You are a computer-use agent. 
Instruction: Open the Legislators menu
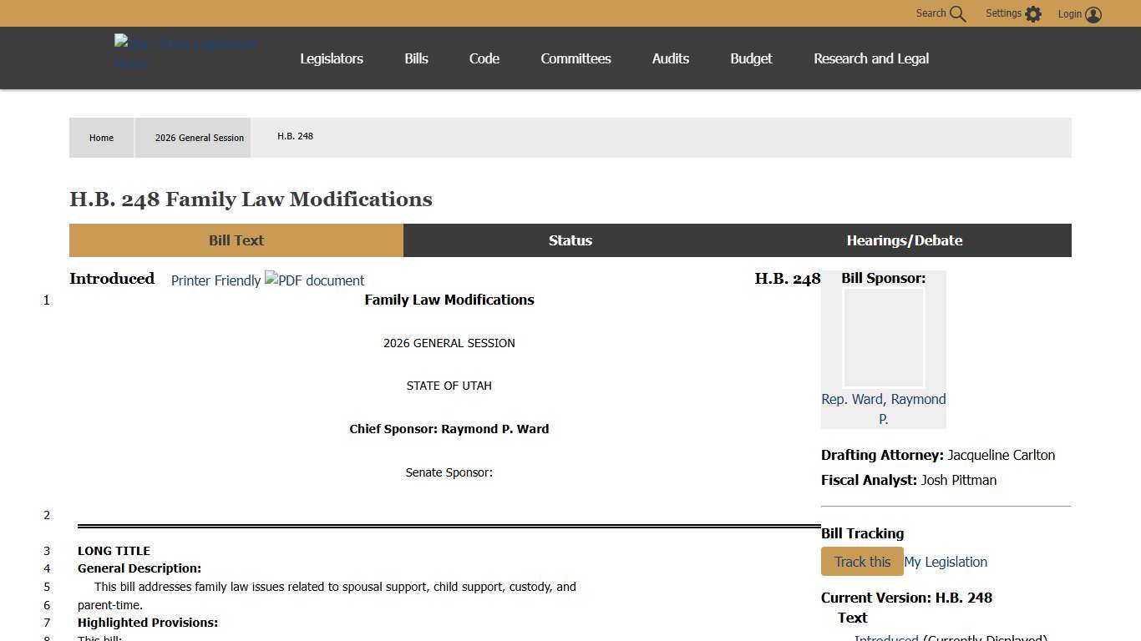tap(332, 58)
